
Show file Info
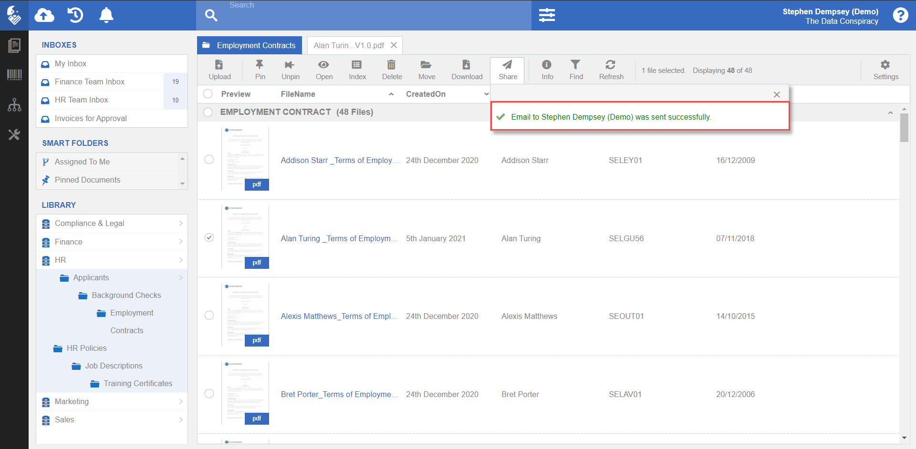tap(547, 70)
